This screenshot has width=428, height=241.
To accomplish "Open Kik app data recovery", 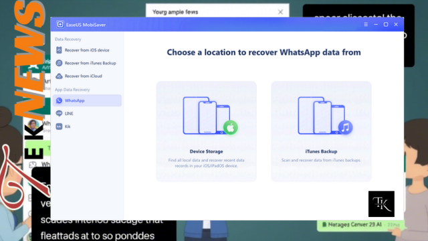I will coord(87,127).
